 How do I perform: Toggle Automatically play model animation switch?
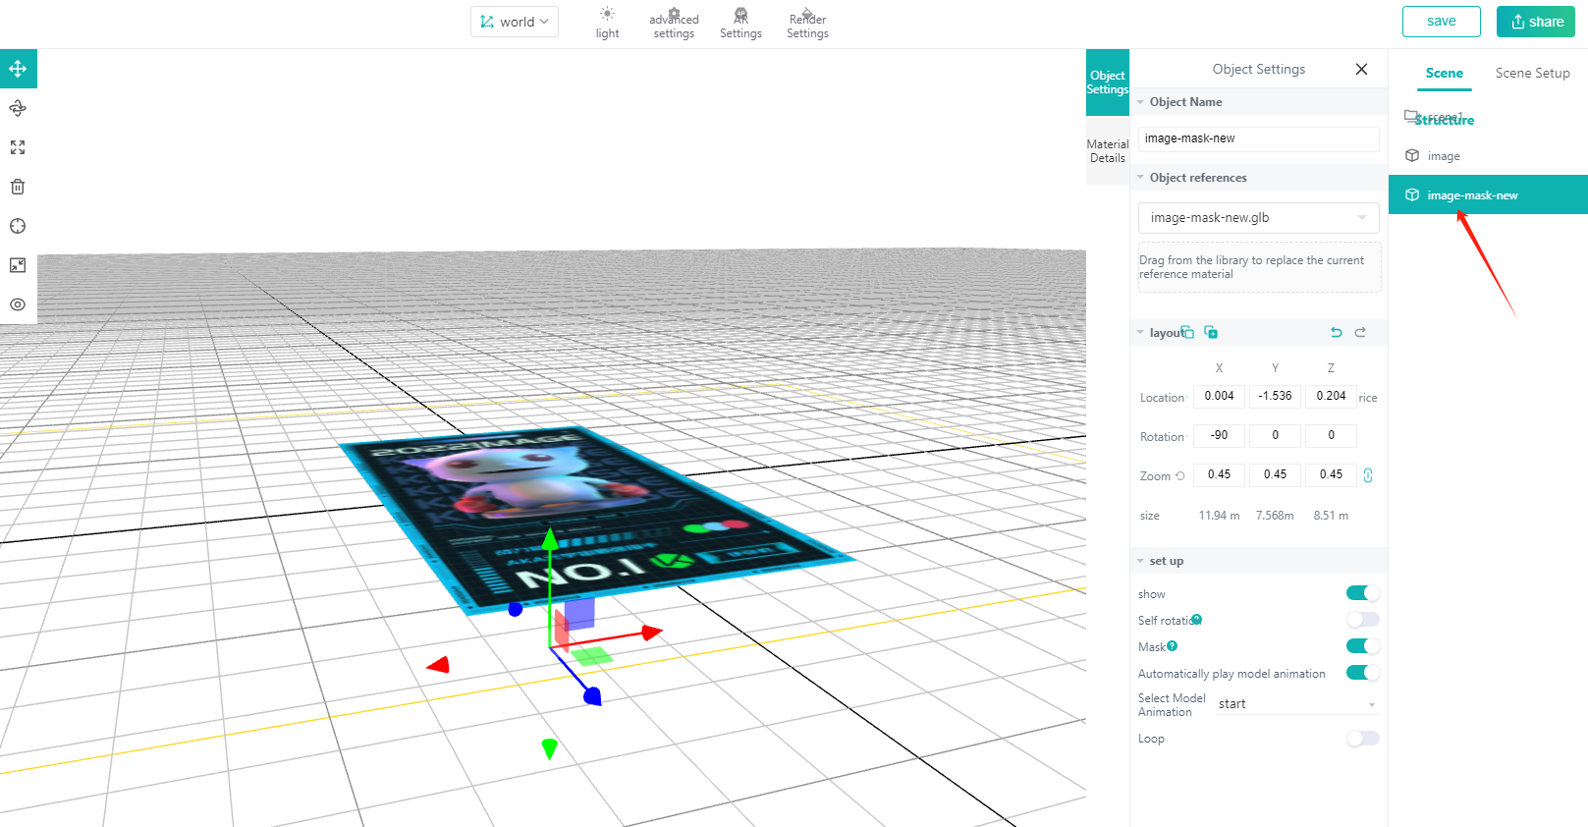click(x=1363, y=672)
